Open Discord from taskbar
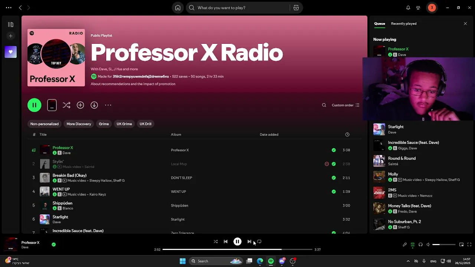 (x=282, y=261)
